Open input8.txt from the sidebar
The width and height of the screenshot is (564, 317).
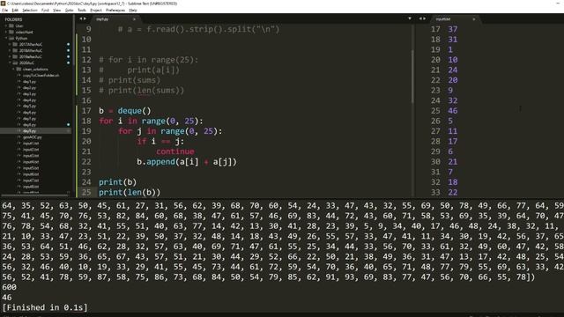pyautogui.click(x=31, y=187)
